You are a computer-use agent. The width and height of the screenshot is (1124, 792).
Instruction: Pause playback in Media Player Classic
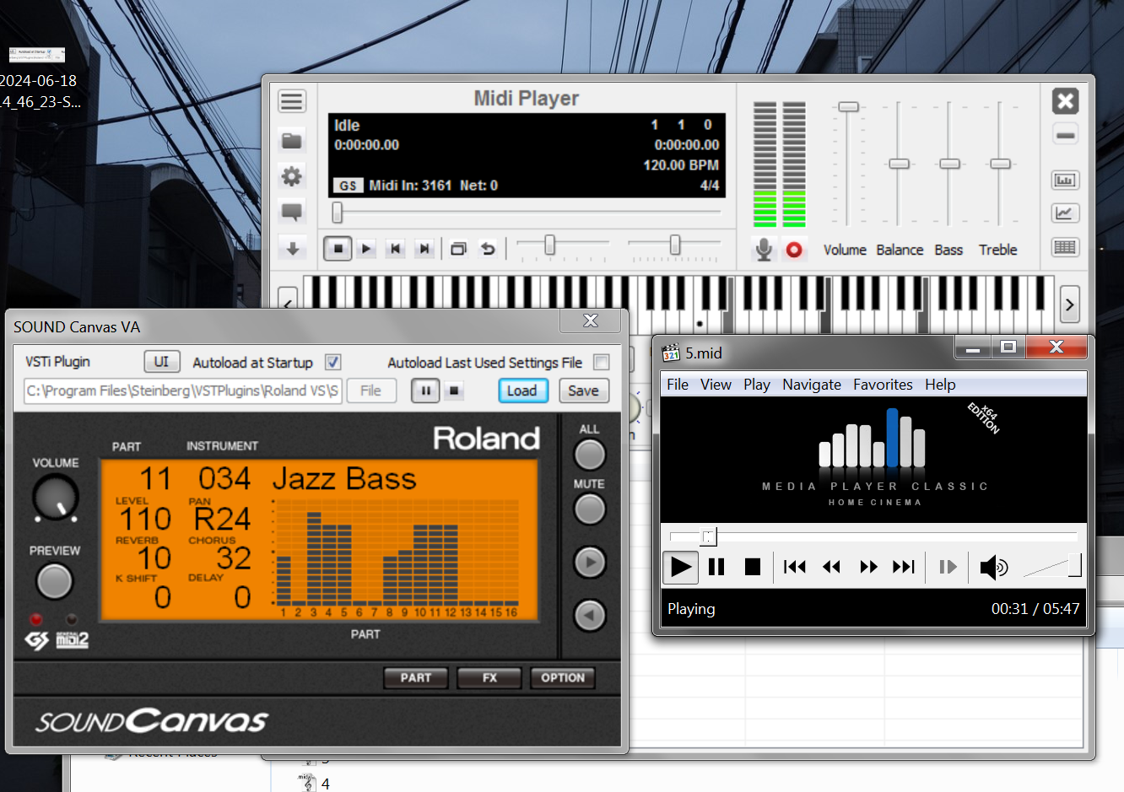[716, 567]
